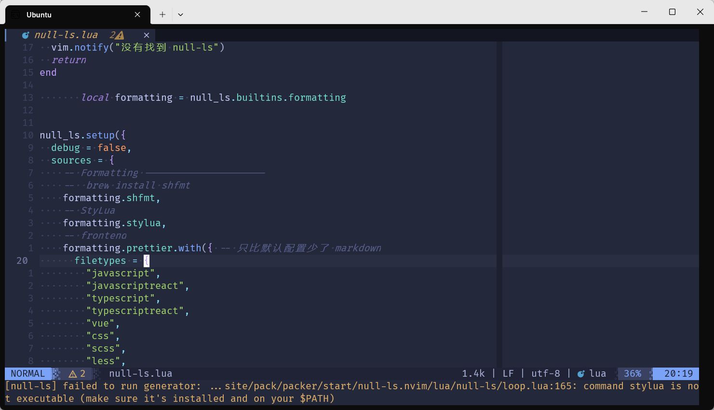Click the return keyword
The width and height of the screenshot is (714, 410).
[x=68, y=60]
